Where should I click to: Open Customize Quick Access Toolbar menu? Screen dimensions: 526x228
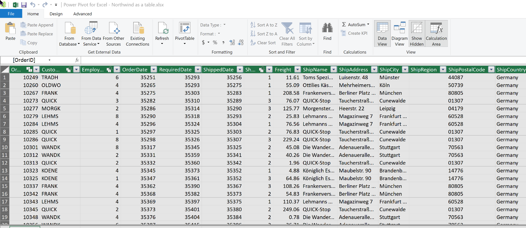coord(56,5)
